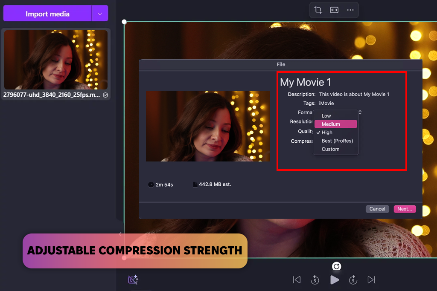Choose Low in the quality menu
Screen dimensions: 437x291
point(335,116)
